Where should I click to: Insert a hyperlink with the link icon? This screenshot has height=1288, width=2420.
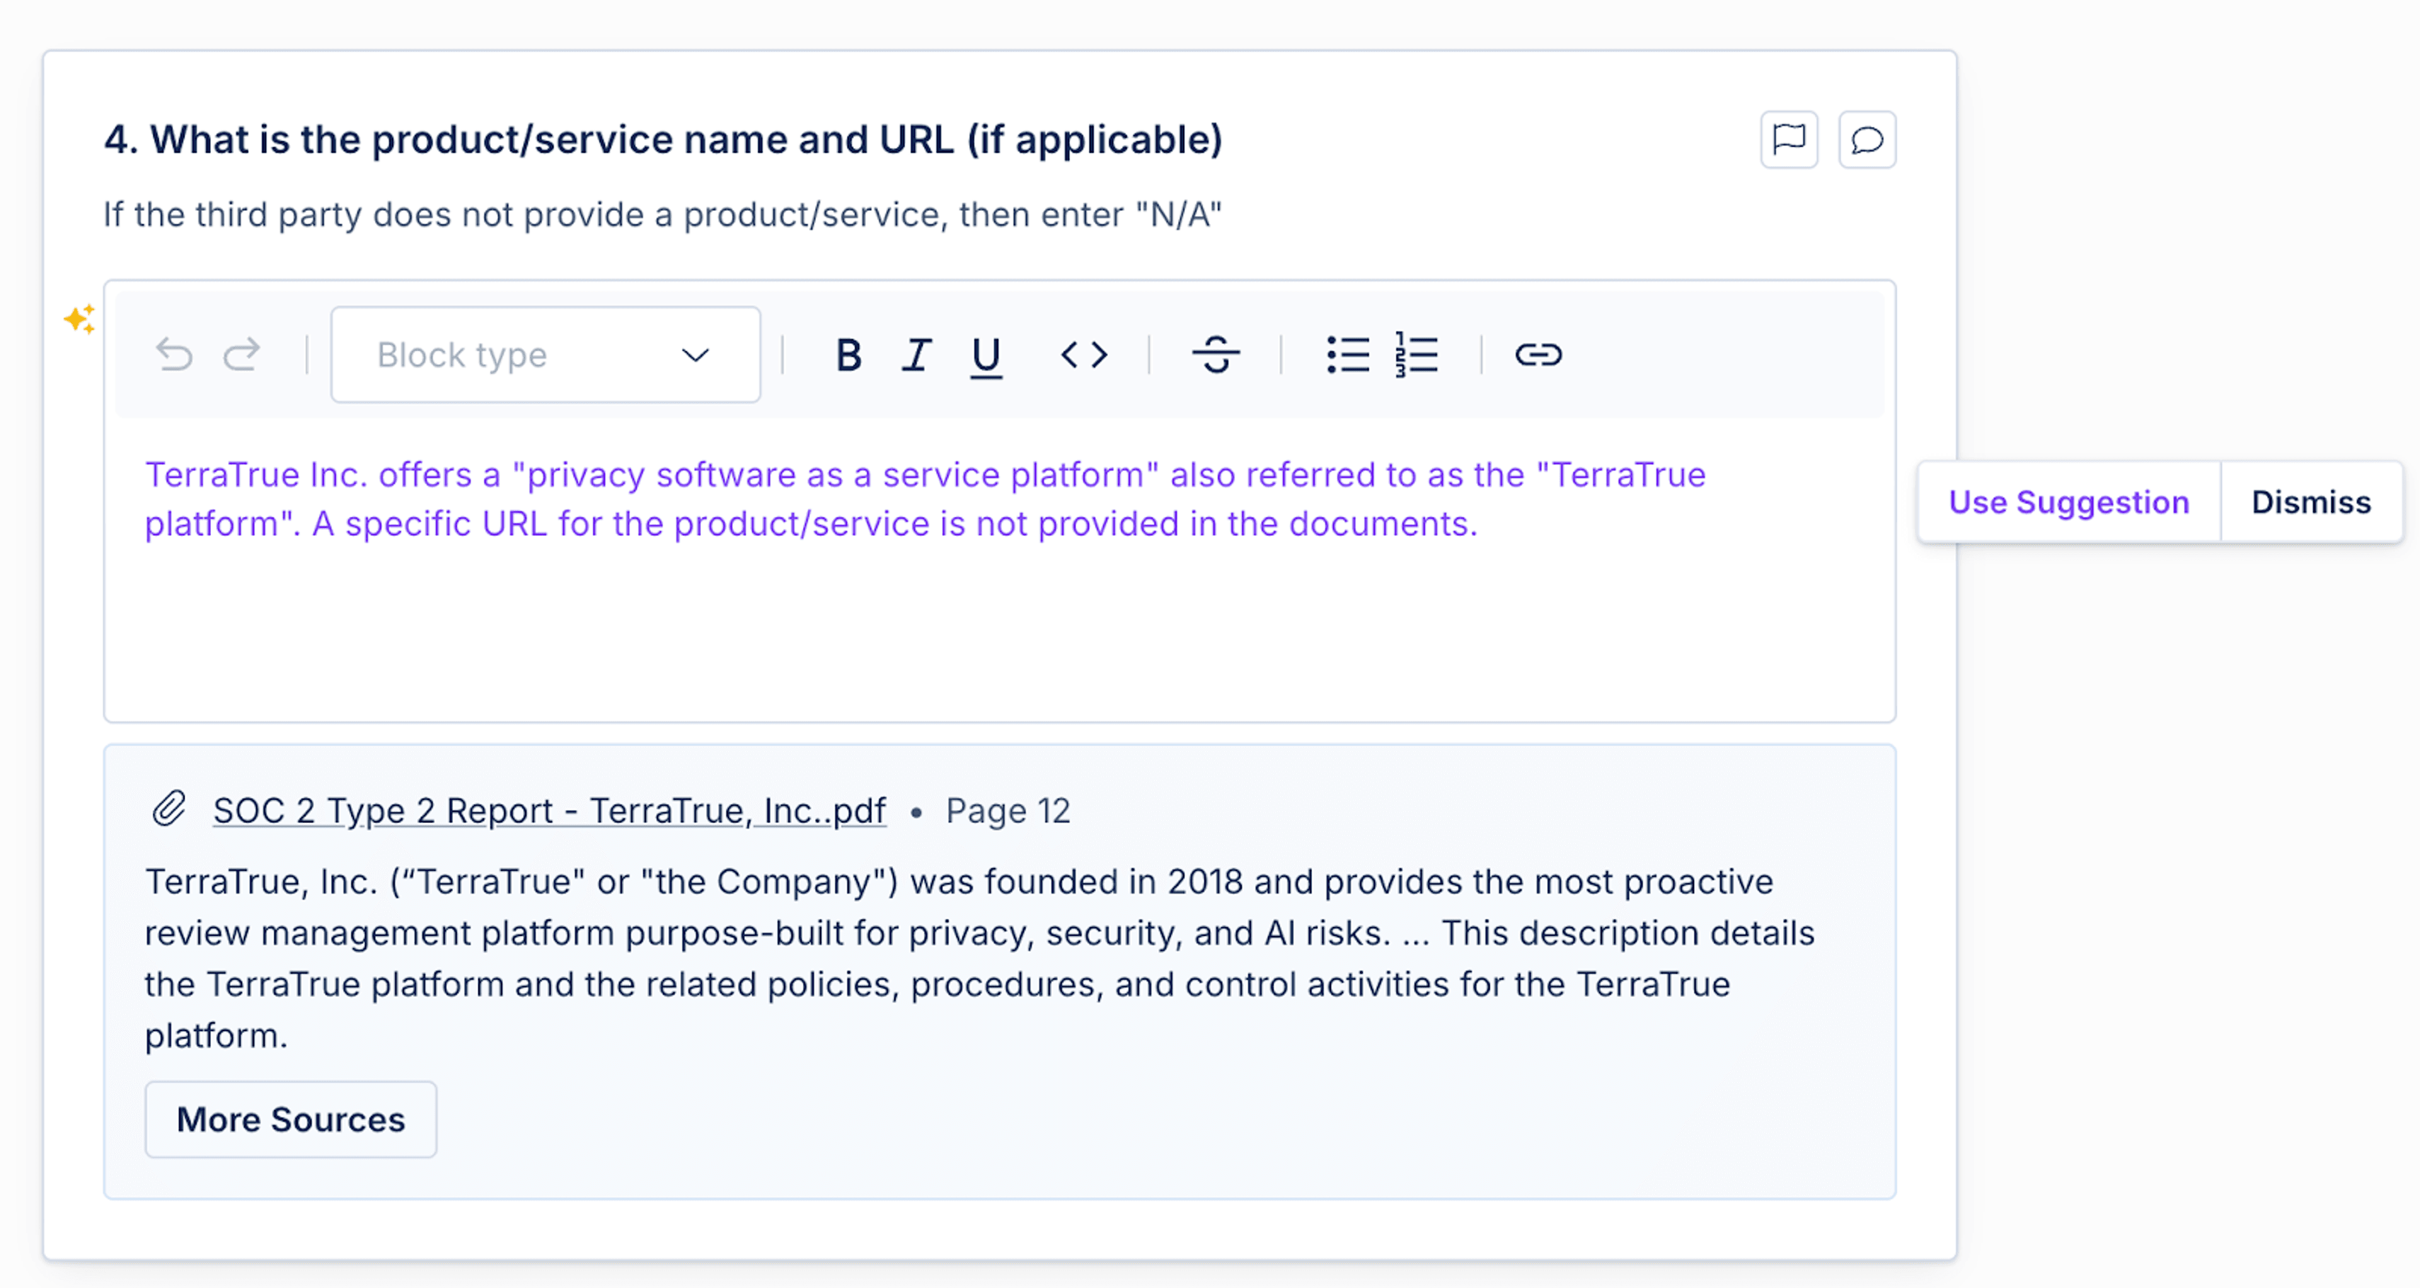[1538, 355]
